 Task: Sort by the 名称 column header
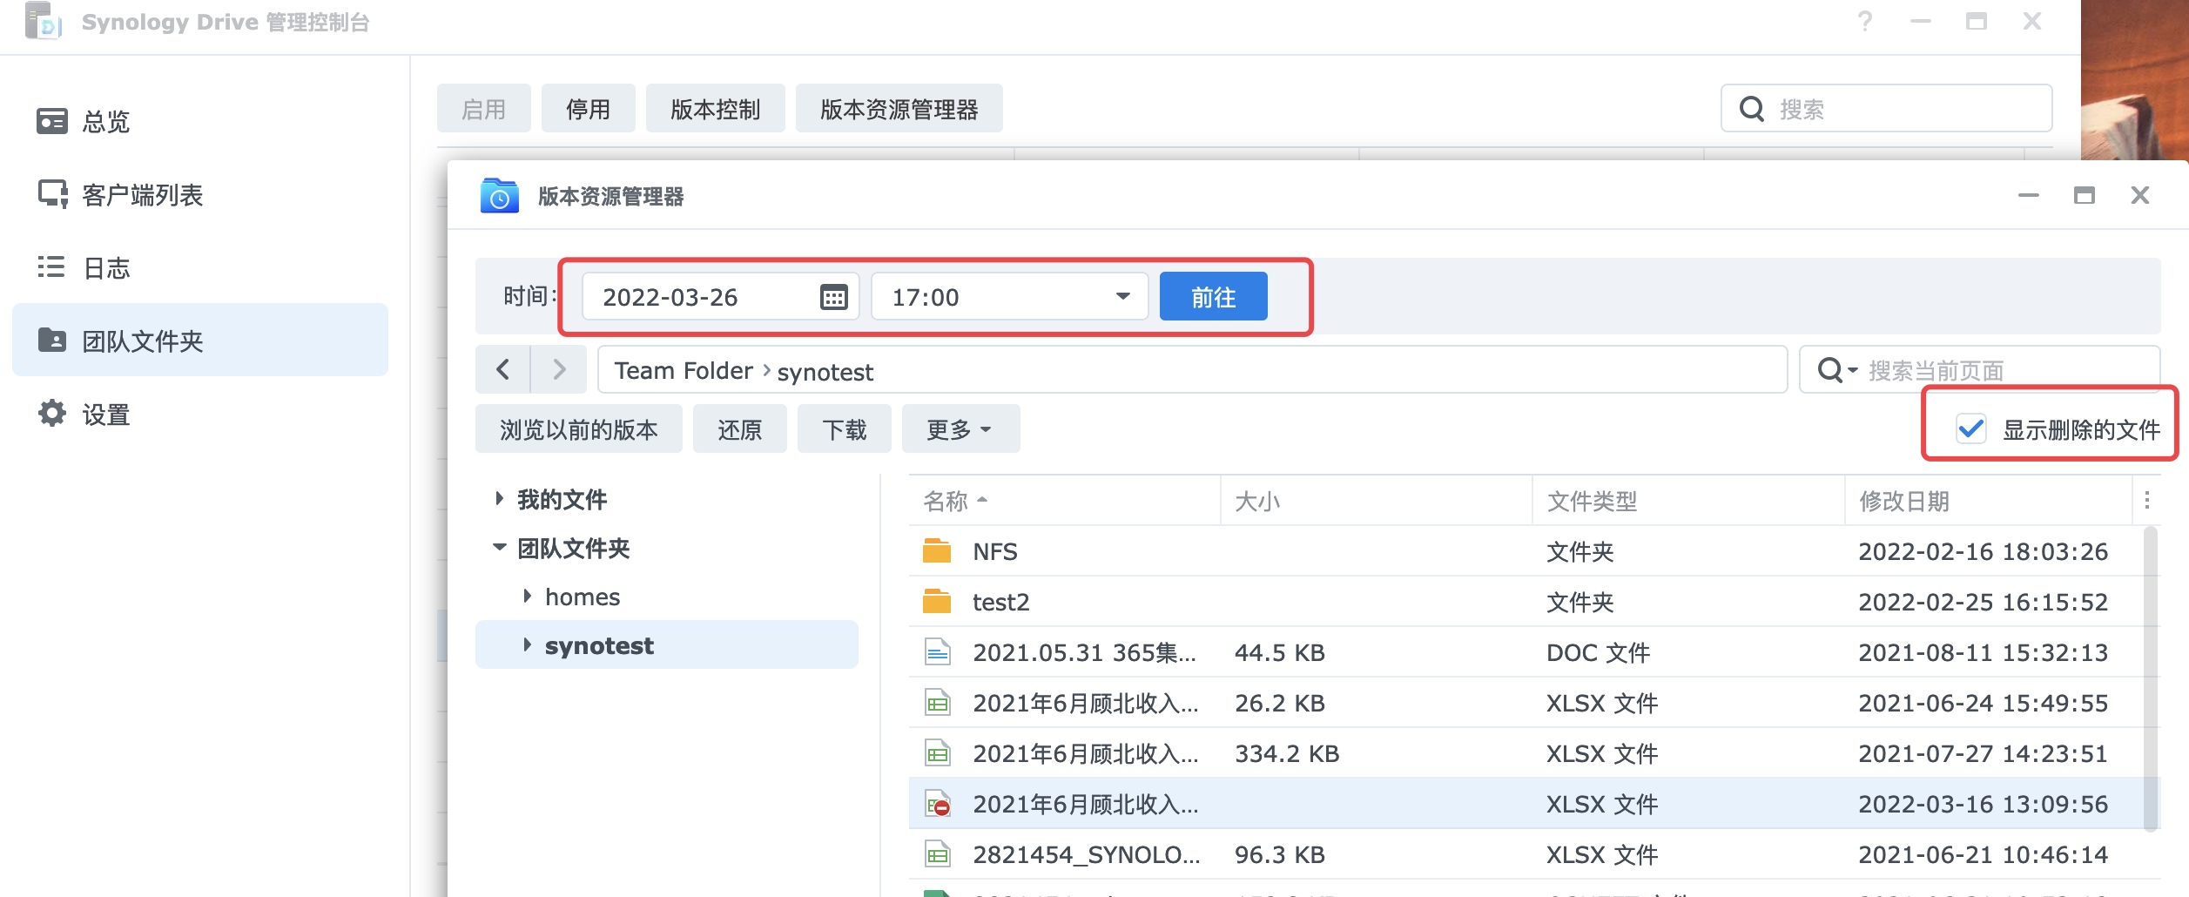1064,501
